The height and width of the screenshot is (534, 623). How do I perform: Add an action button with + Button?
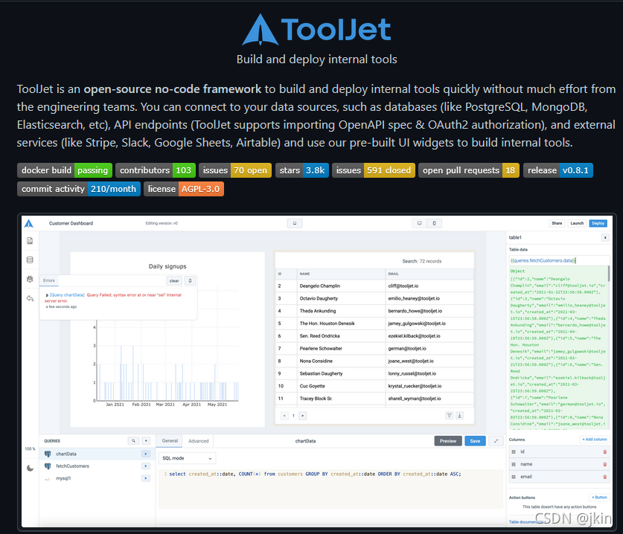click(x=599, y=497)
